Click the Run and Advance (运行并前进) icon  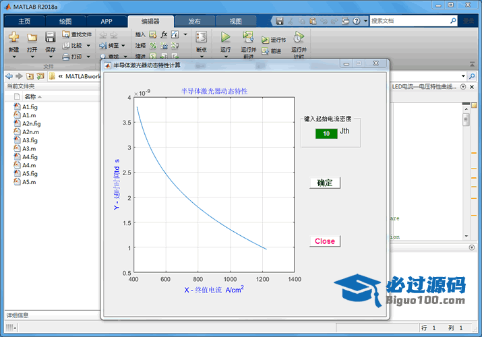click(x=248, y=37)
